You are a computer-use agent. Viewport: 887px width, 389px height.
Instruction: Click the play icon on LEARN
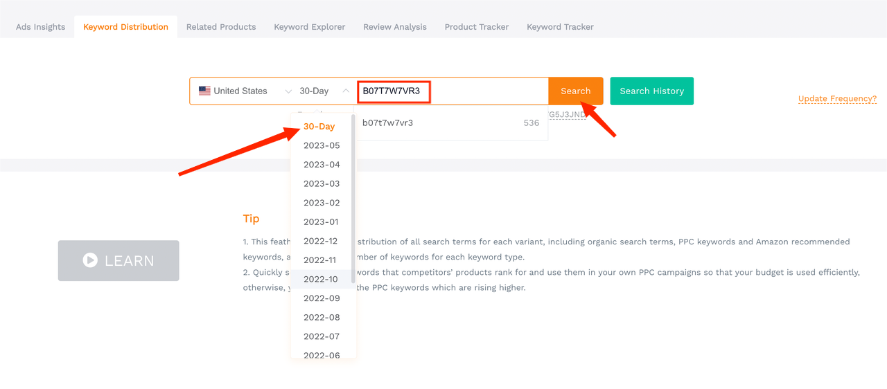[x=90, y=260]
